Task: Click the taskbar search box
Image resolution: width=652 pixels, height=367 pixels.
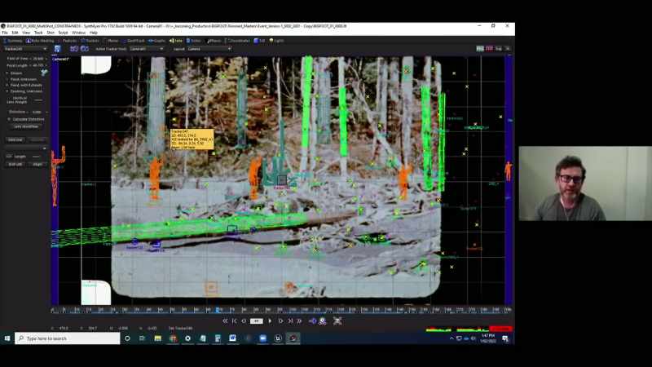Action: tap(68, 338)
